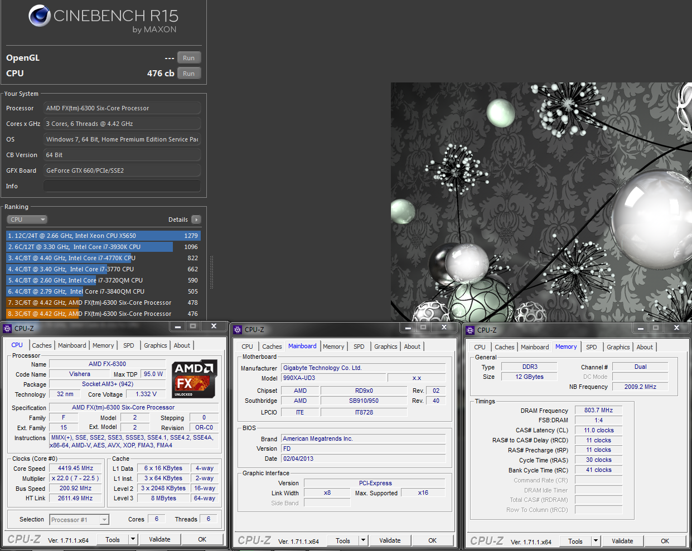692x551 pixels.
Task: Minimize the first CPU-Z window
Action: tap(178, 326)
